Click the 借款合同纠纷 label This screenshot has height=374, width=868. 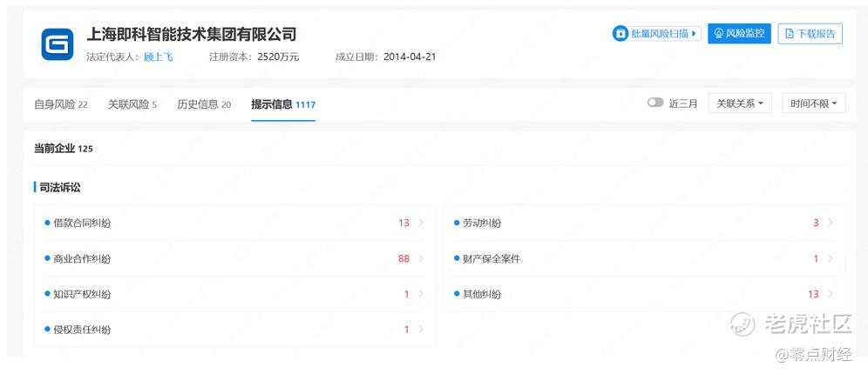(x=82, y=224)
